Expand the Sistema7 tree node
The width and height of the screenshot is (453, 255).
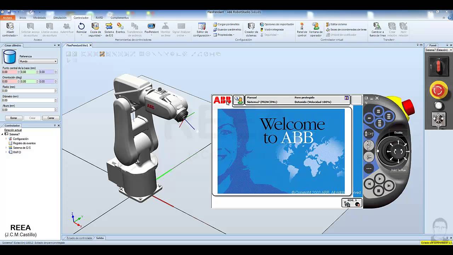pyautogui.click(x=3, y=134)
